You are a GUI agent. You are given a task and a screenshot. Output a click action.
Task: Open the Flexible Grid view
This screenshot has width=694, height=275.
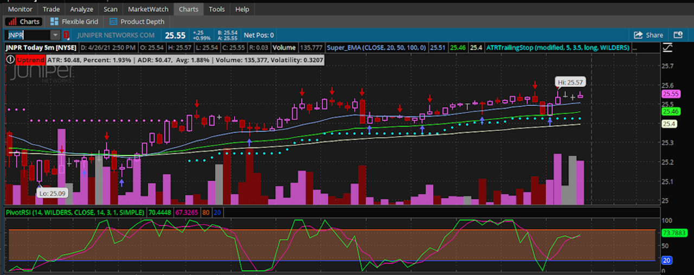point(74,22)
